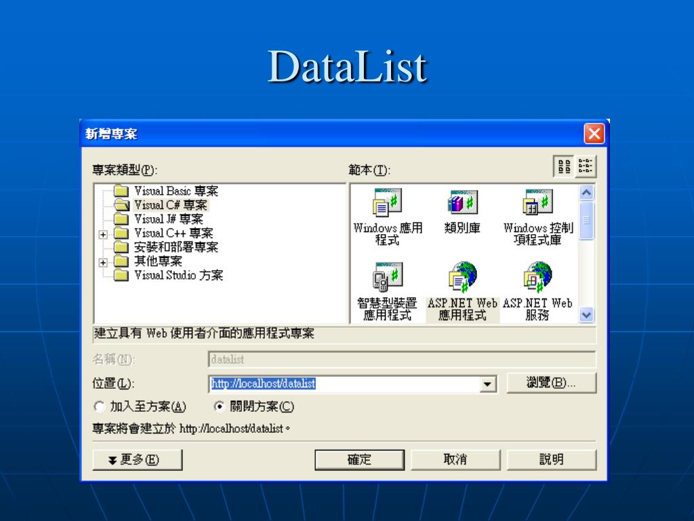Select Visual Basic 專案 in project types
Viewport: 694px width, 521px height.
click(176, 191)
